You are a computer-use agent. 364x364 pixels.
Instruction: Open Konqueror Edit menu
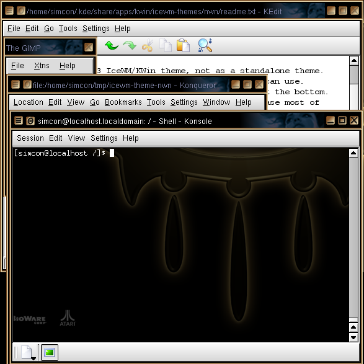tap(55, 102)
